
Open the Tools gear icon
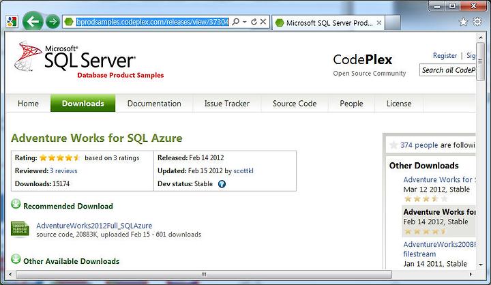tap(477, 22)
